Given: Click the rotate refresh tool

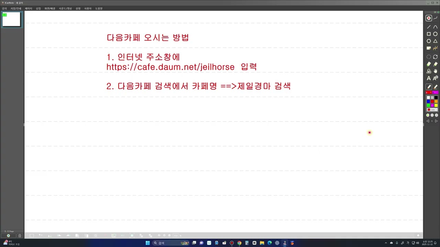Looking at the screenshot, I should point(435,57).
